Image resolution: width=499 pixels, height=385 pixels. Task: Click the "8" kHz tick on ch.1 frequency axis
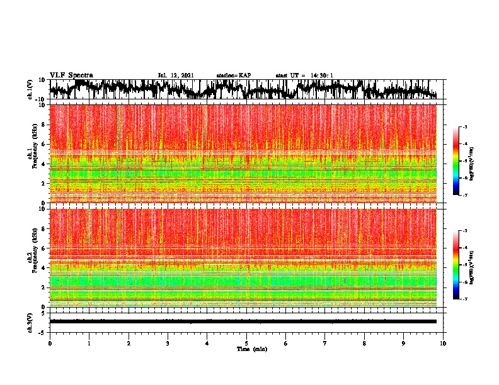pyautogui.click(x=43, y=125)
